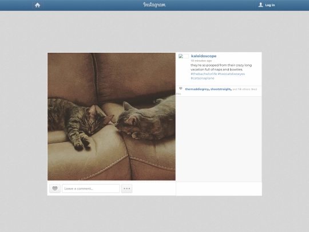Open hashtag #catsonaplane
Viewport: 309px width, 232px height.
[203, 78]
